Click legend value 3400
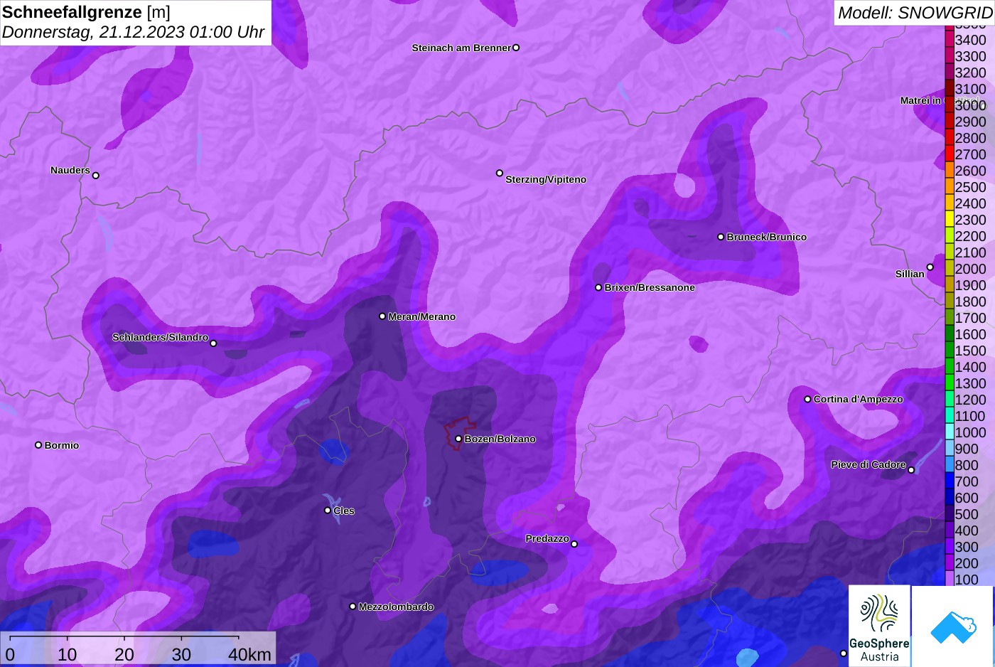Viewport: 995px width, 667px height. click(x=970, y=40)
